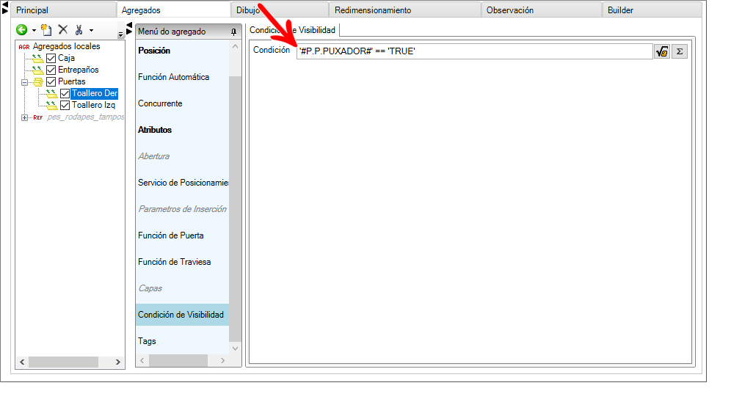Viewport: 731px width, 402px height.
Task: Select Función Automática menu entry
Action: click(182, 77)
